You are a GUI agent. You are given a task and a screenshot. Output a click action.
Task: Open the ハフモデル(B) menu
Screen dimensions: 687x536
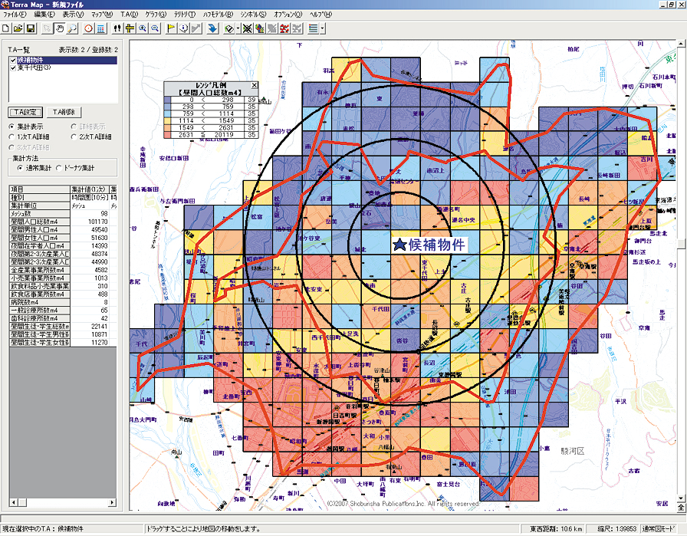(217, 15)
